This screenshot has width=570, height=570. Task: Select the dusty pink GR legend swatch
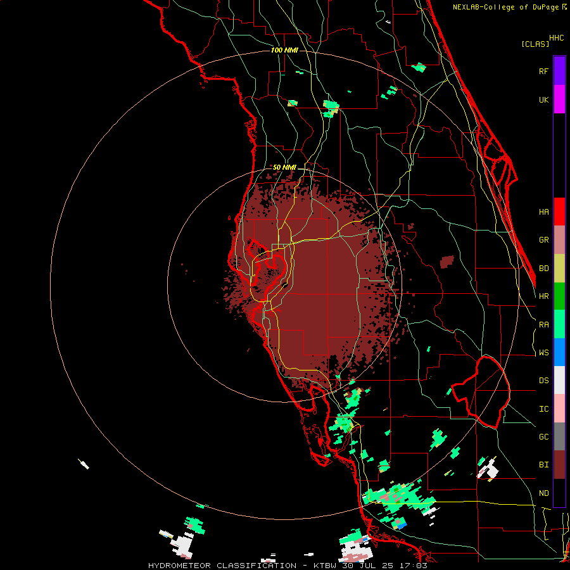coord(559,240)
